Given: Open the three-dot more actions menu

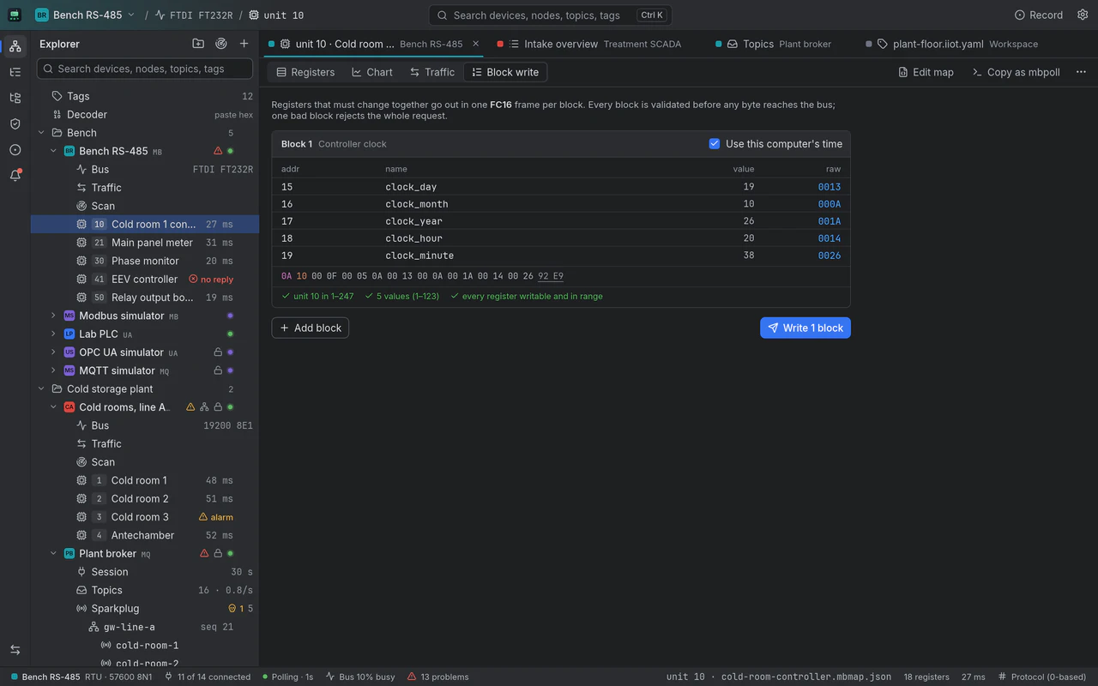Looking at the screenshot, I should [1080, 72].
